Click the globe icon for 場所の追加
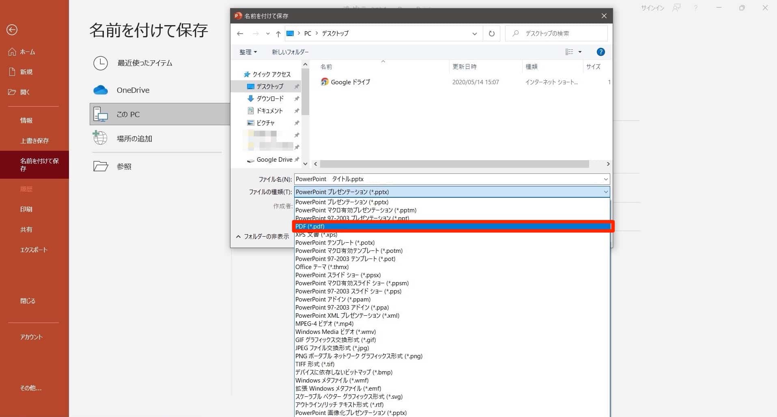Image resolution: width=777 pixels, height=417 pixels. pos(100,138)
